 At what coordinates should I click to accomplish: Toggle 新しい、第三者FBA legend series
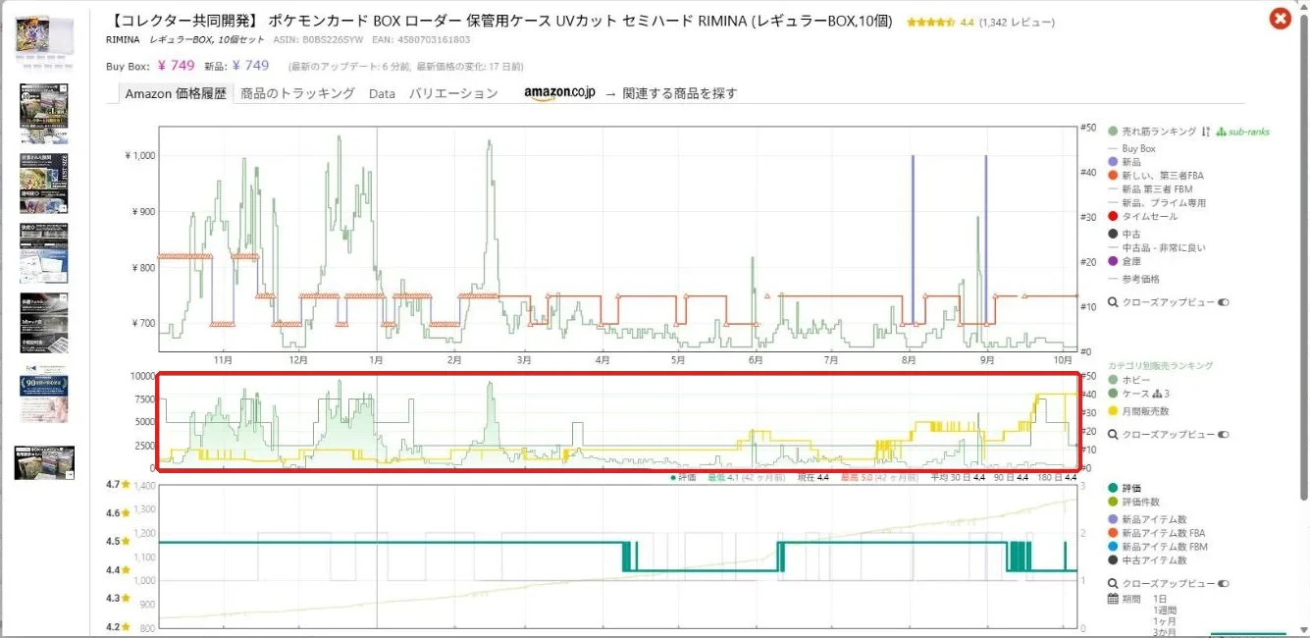click(x=1156, y=176)
